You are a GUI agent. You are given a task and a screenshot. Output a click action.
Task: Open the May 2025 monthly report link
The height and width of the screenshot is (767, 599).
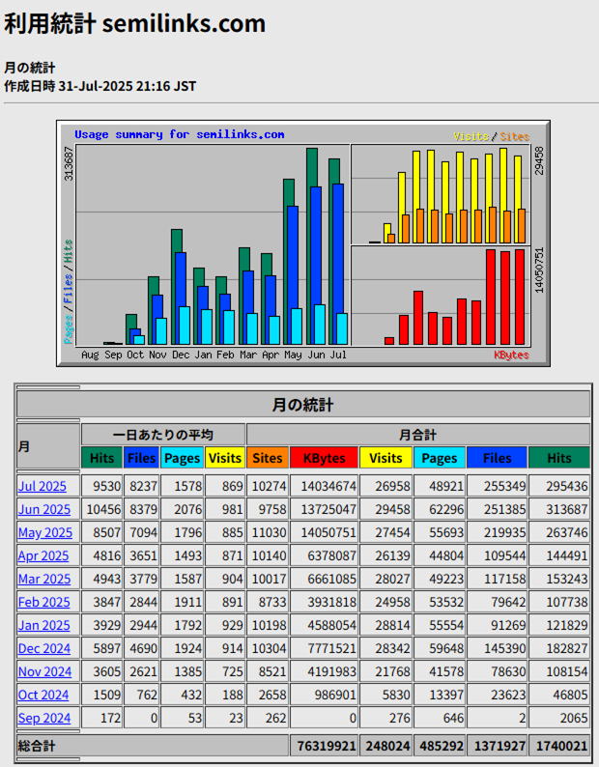[x=45, y=532]
